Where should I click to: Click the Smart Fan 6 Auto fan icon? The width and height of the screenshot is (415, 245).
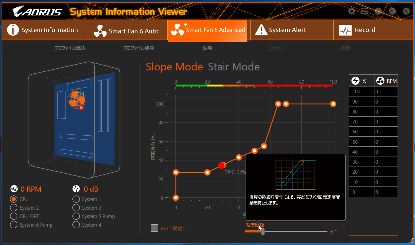(100, 31)
